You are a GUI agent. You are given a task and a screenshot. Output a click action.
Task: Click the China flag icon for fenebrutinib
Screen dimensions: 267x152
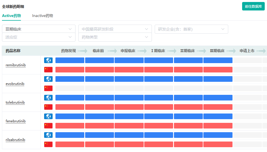(x=48, y=126)
